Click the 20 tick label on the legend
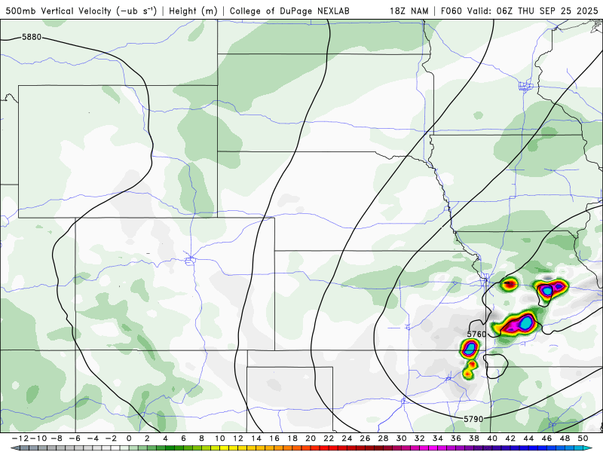Viewport: 603px width, 452px height. (311, 438)
